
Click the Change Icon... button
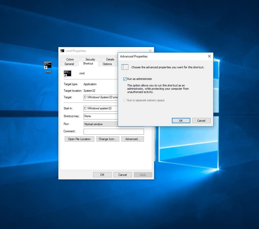pyautogui.click(x=107, y=139)
